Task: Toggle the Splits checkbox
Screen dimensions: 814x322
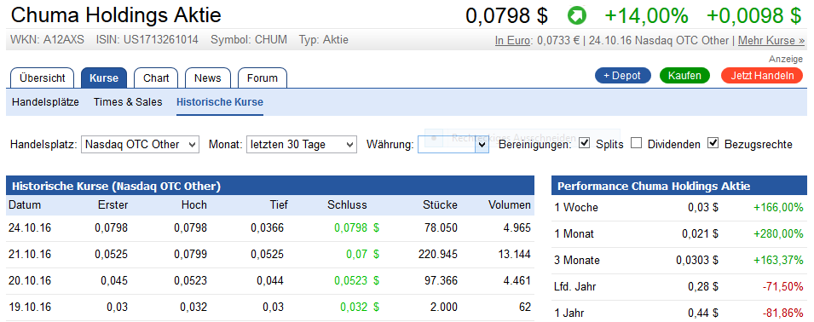Action: coord(585,144)
